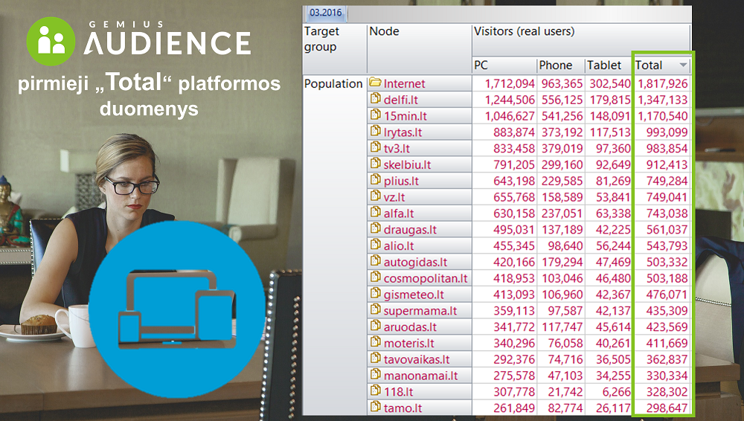744x421 pixels.
Task: Click the supermama.lt PC value 359,113
Action: [514, 311]
